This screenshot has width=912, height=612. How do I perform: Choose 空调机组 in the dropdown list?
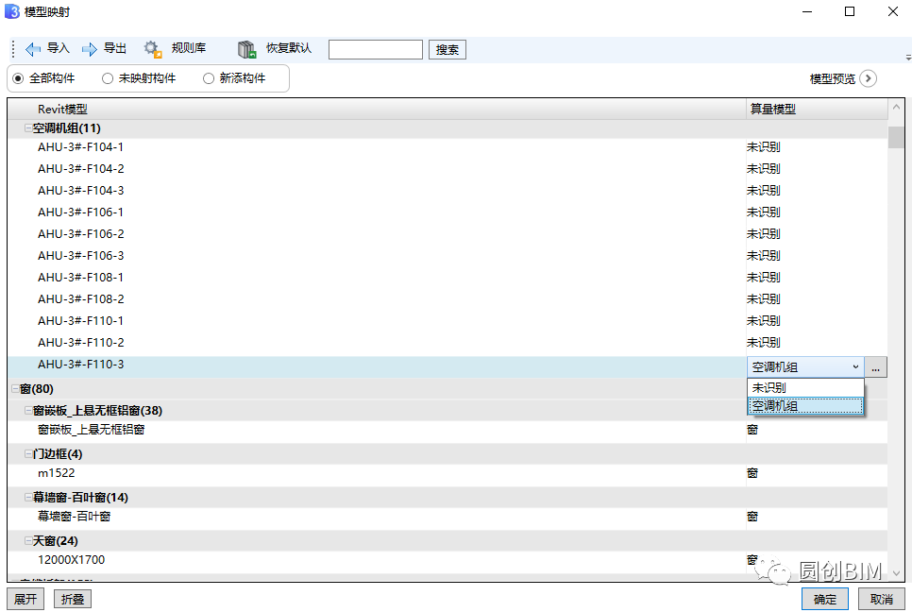805,405
